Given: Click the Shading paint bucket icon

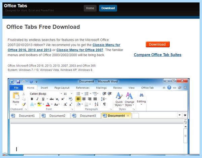Looking at the screenshot, I should tap(78, 104).
